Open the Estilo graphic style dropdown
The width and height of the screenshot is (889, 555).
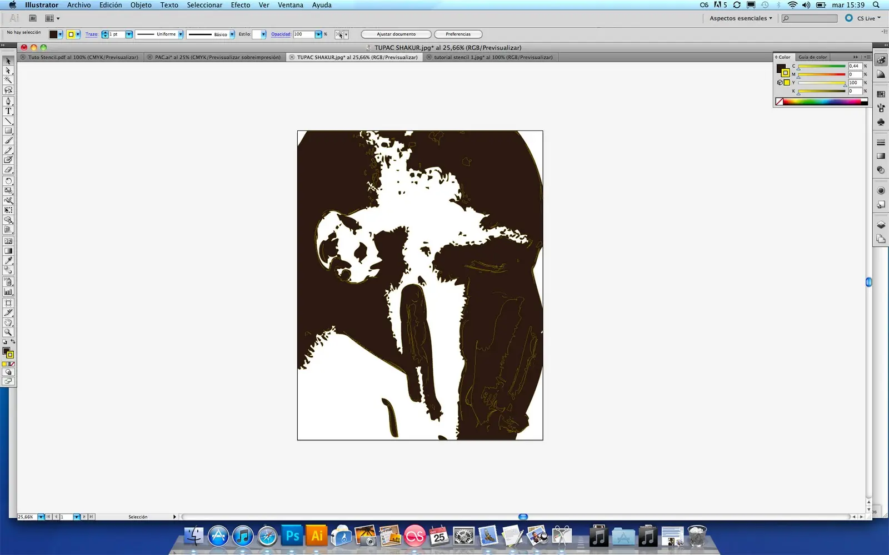263,34
